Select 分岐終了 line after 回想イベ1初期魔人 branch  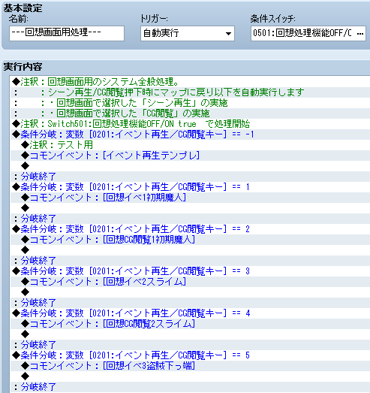[191, 219]
